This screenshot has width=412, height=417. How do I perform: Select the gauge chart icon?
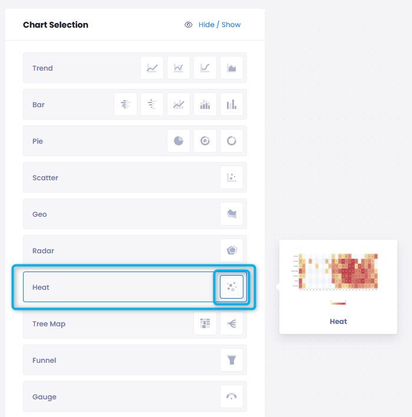[x=232, y=397]
